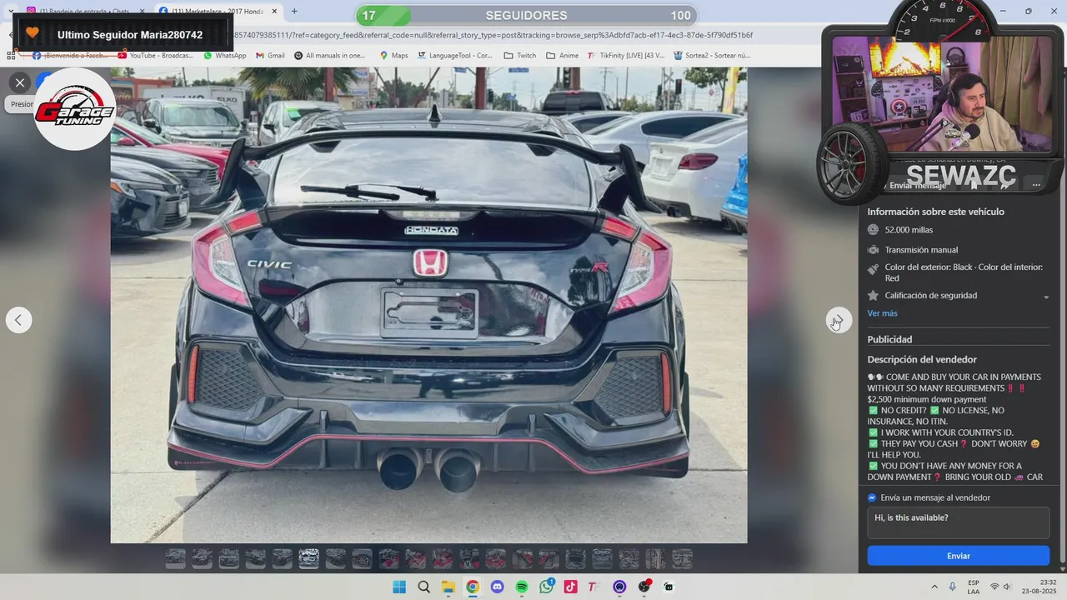This screenshot has height=600, width=1067.
Task: Click the 52.000 millas text
Action: tap(909, 230)
